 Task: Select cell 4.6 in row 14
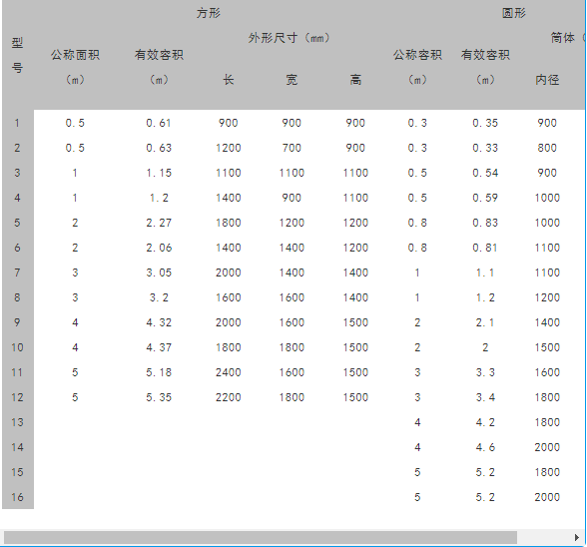[x=485, y=447]
